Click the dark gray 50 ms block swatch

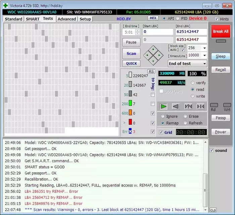pos(130,93)
